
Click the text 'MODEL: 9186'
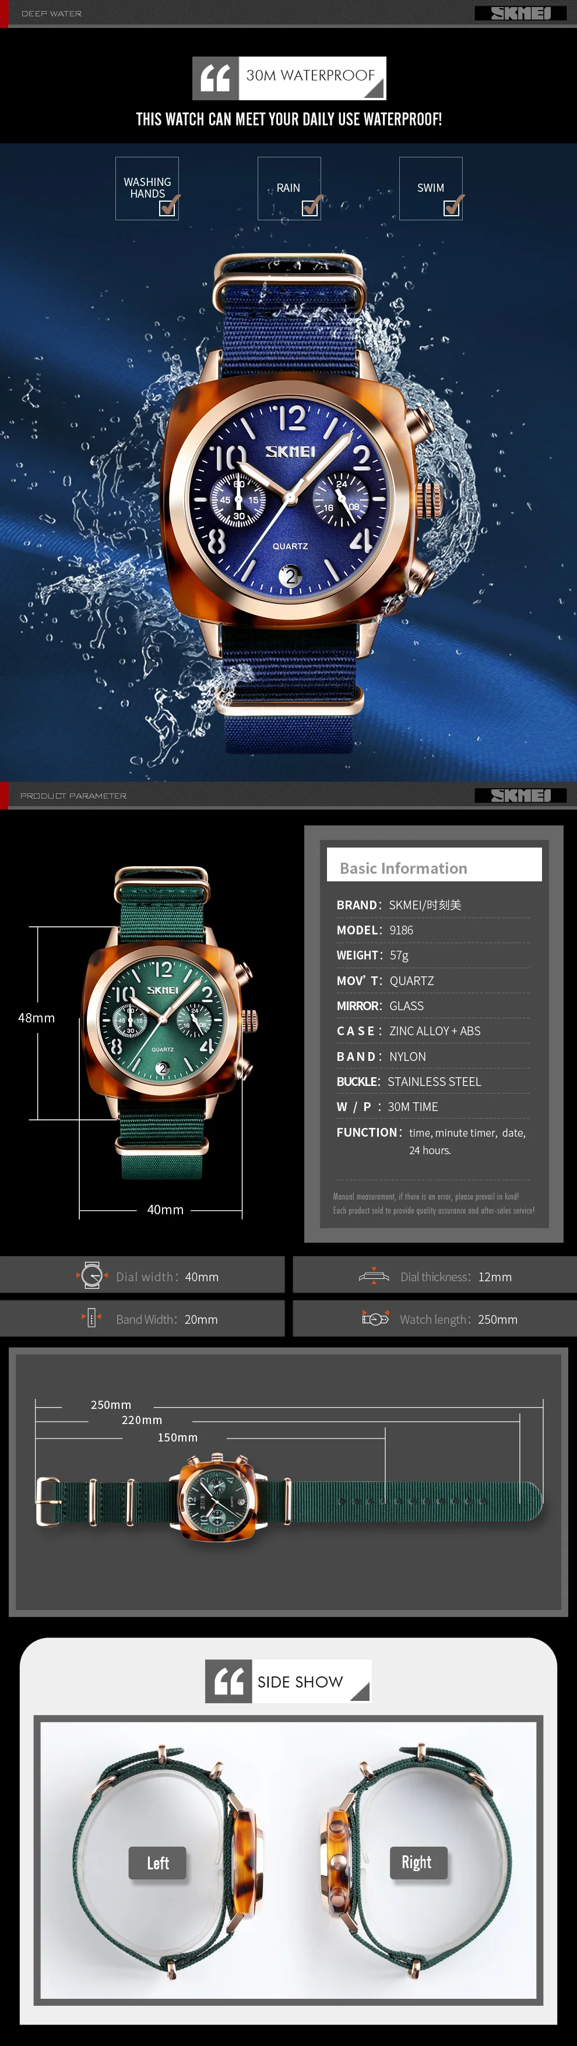[375, 930]
